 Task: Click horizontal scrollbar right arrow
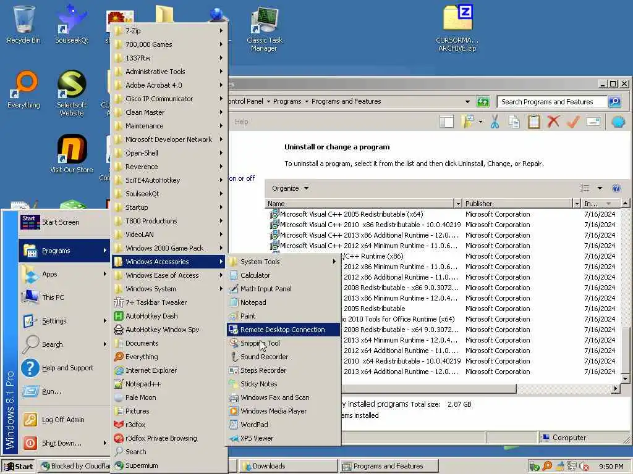616,389
